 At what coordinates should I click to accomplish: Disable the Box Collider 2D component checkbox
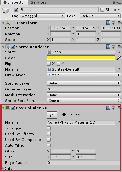(13, 108)
